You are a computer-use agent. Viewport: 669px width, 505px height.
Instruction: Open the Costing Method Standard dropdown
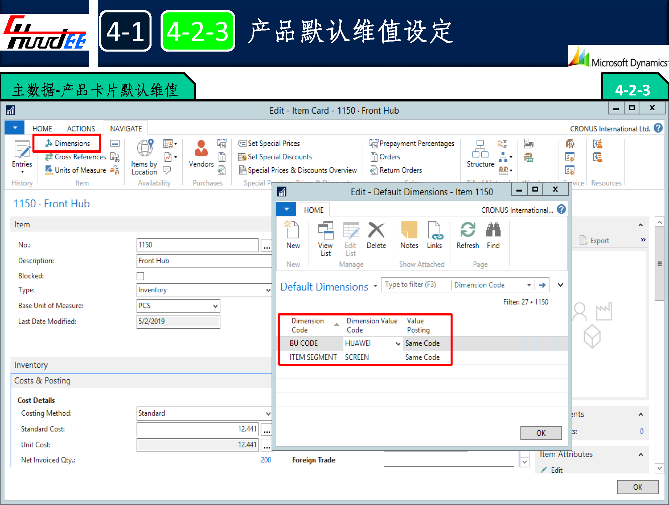point(268,414)
